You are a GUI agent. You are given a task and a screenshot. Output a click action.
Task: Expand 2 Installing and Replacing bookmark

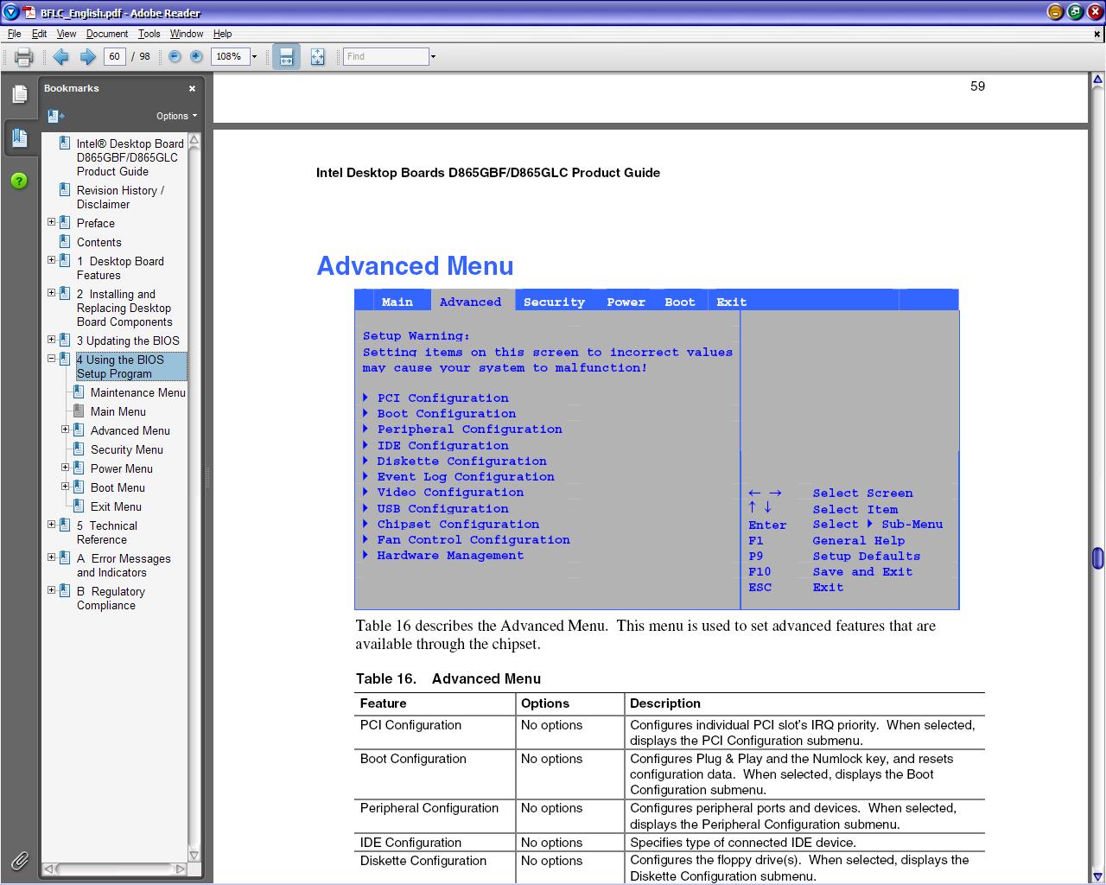pyautogui.click(x=51, y=293)
